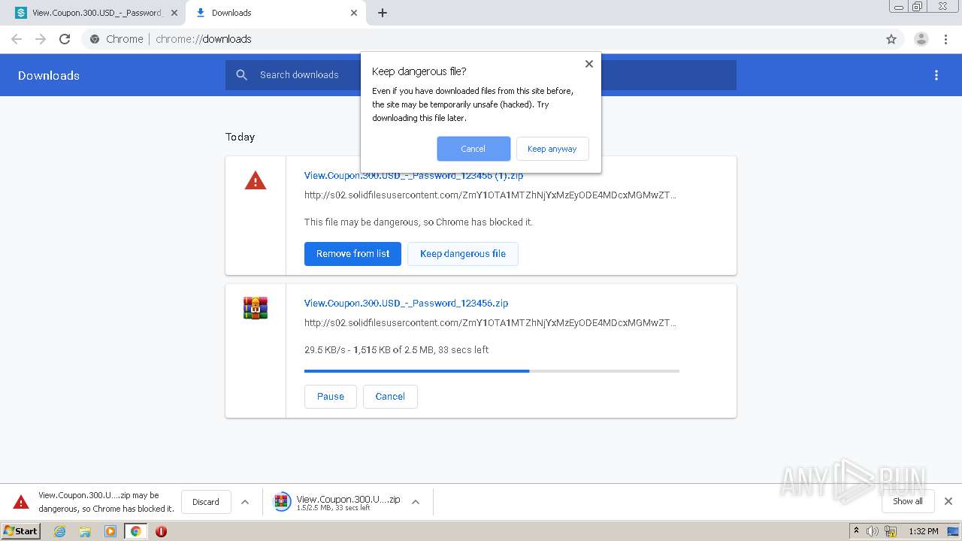Click Remove from list
Viewport: 962px width, 541px height.
click(x=352, y=254)
